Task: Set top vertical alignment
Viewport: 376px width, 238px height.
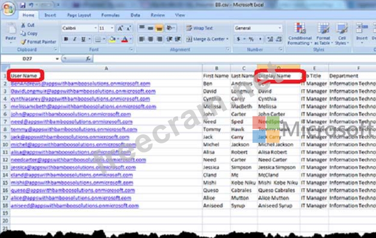Action: [142, 28]
